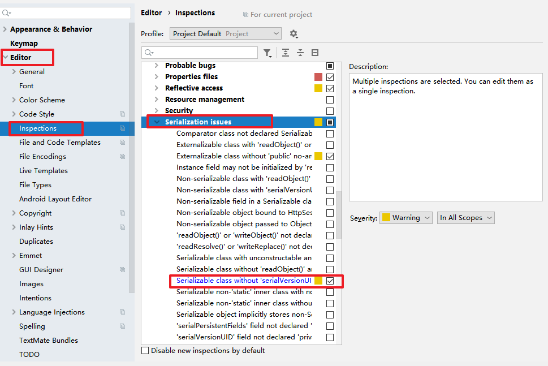Focus the inspections search field
This screenshot has height=366, width=548.
click(x=200, y=53)
